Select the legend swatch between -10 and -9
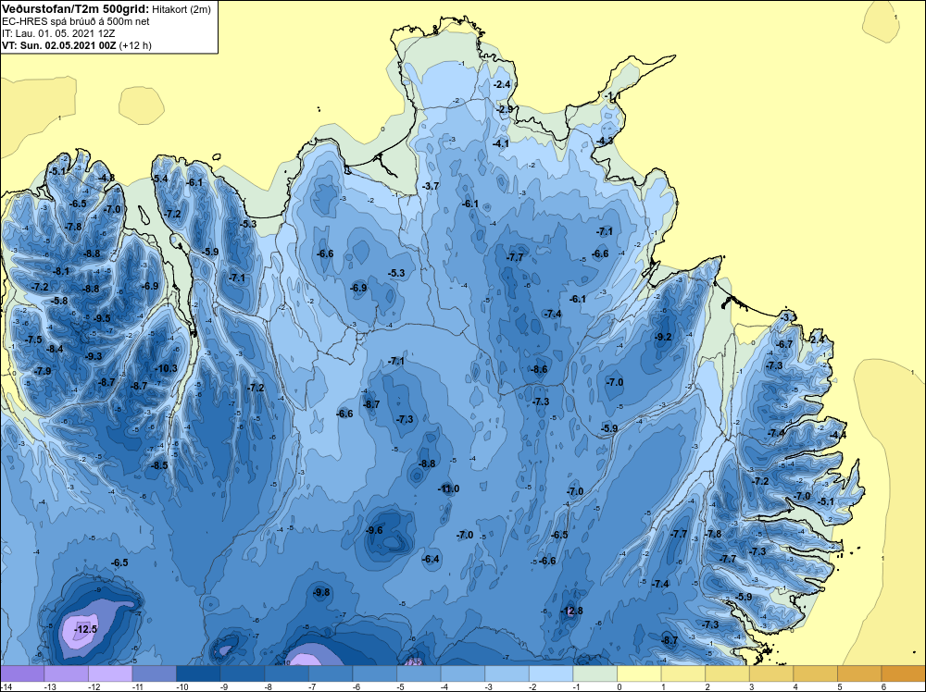This screenshot has width=926, height=692. coord(198,673)
